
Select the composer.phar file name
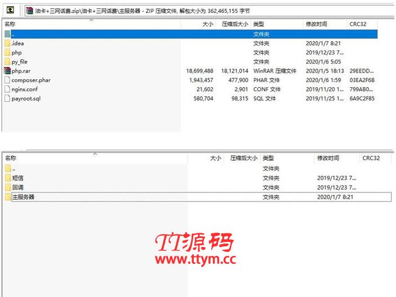click(x=31, y=80)
